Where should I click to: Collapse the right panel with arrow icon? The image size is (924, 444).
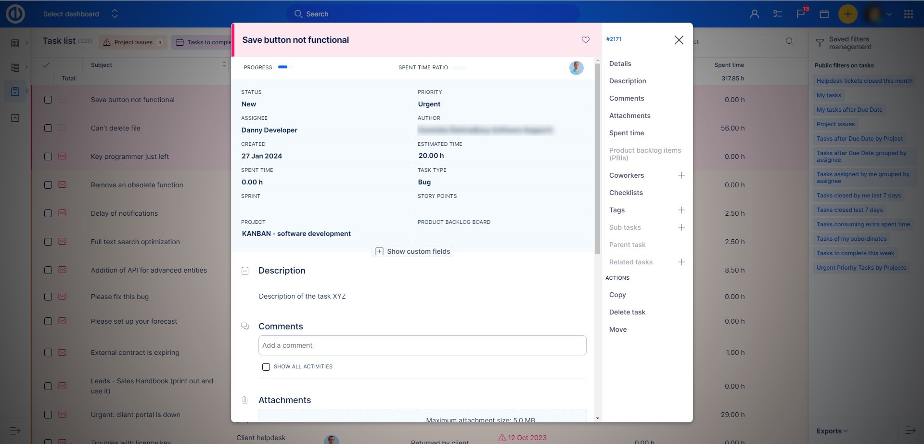pyautogui.click(x=910, y=431)
